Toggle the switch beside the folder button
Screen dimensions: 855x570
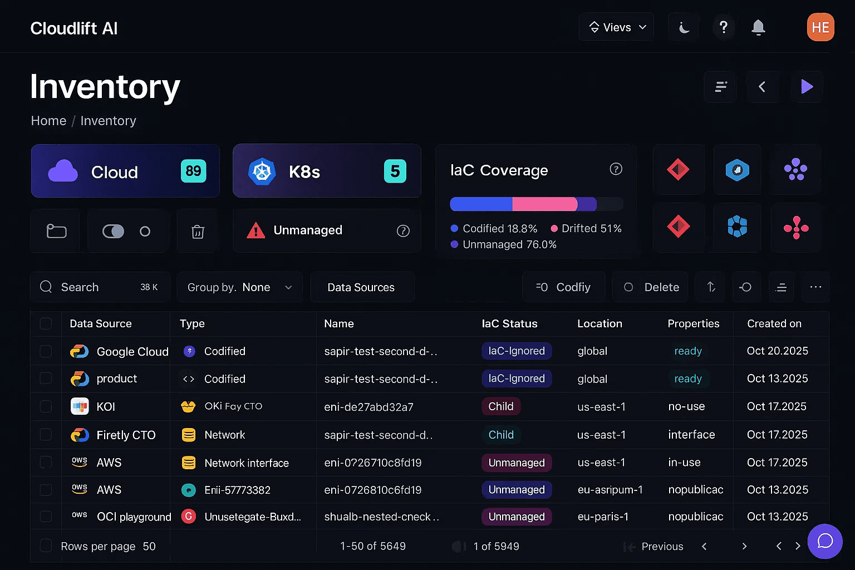[114, 232]
